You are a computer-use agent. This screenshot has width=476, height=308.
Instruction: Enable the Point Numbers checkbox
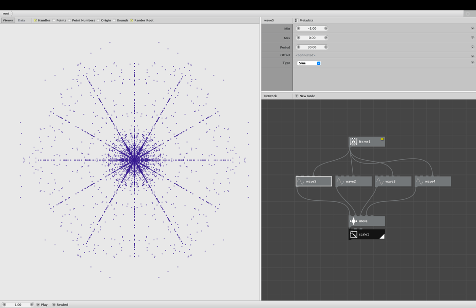(69, 21)
